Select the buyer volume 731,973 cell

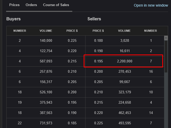coord(46,123)
